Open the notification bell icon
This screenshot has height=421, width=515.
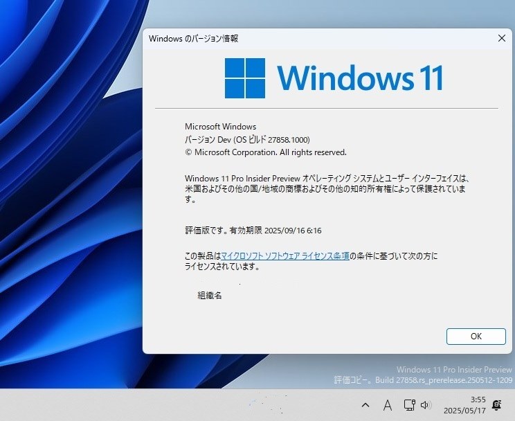click(496, 405)
